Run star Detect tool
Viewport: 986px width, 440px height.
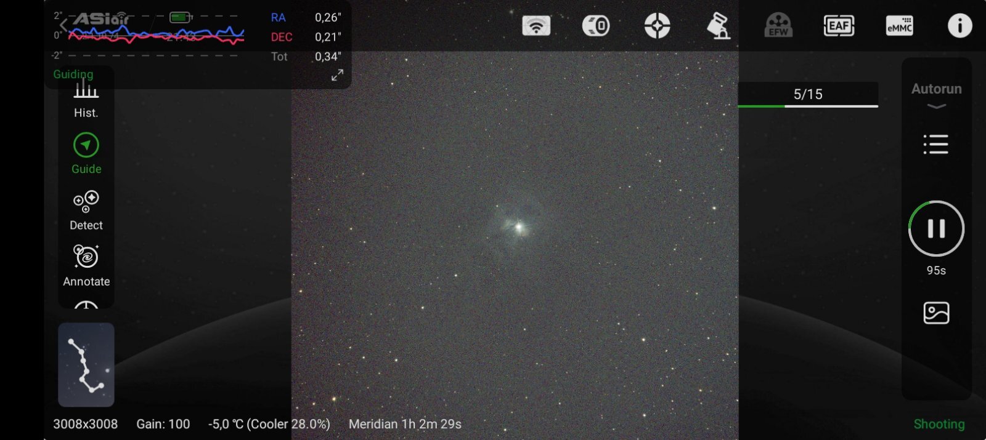tap(86, 210)
